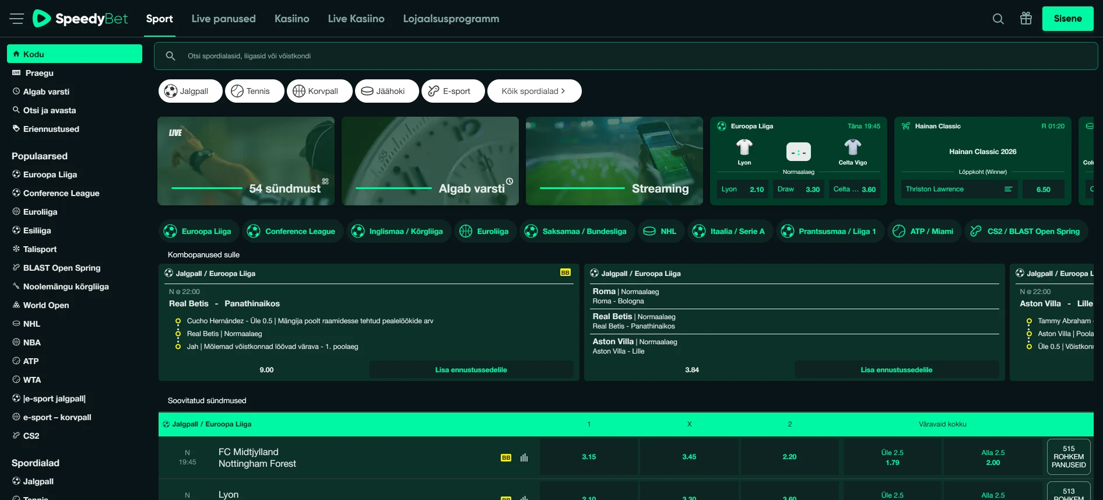Open the FC Midtjylland vs Nottingham Forest match

pyautogui.click(x=257, y=458)
